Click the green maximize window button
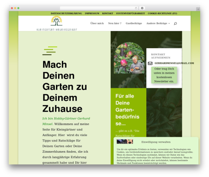 [18, 8]
